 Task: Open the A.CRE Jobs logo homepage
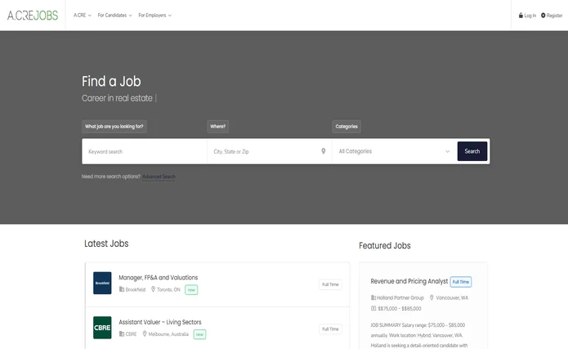[33, 16]
